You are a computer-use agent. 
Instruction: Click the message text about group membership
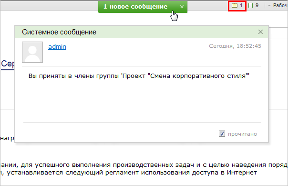coord(139,76)
